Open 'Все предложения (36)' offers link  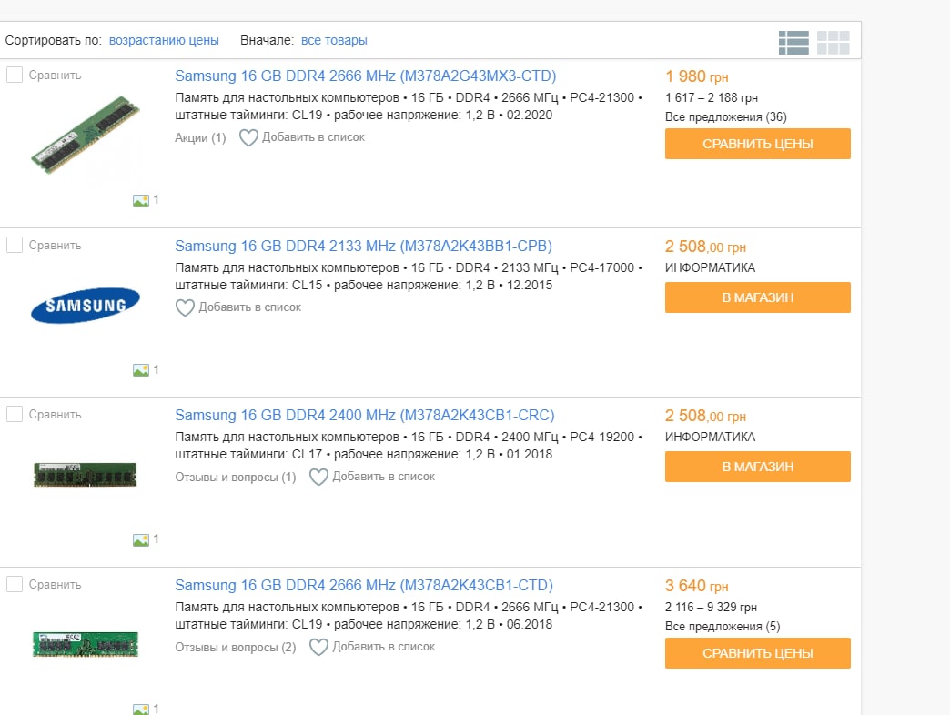coord(726,116)
